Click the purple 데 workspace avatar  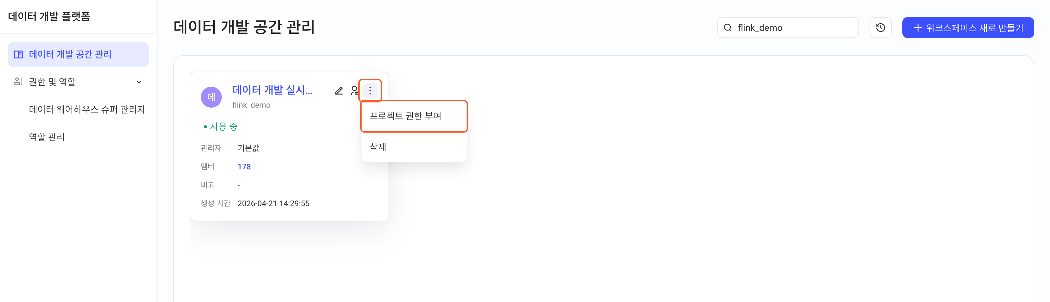pyautogui.click(x=211, y=97)
